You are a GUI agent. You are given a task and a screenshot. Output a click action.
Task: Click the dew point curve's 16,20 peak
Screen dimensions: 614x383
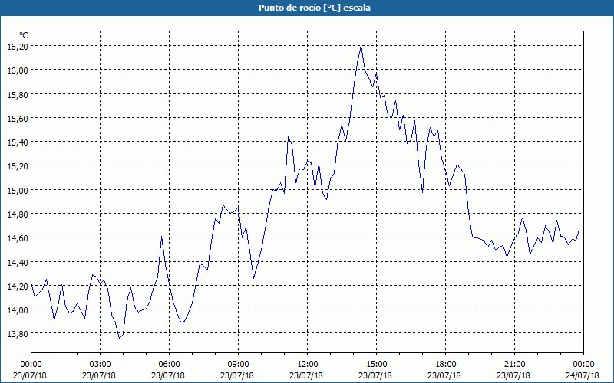[361, 46]
